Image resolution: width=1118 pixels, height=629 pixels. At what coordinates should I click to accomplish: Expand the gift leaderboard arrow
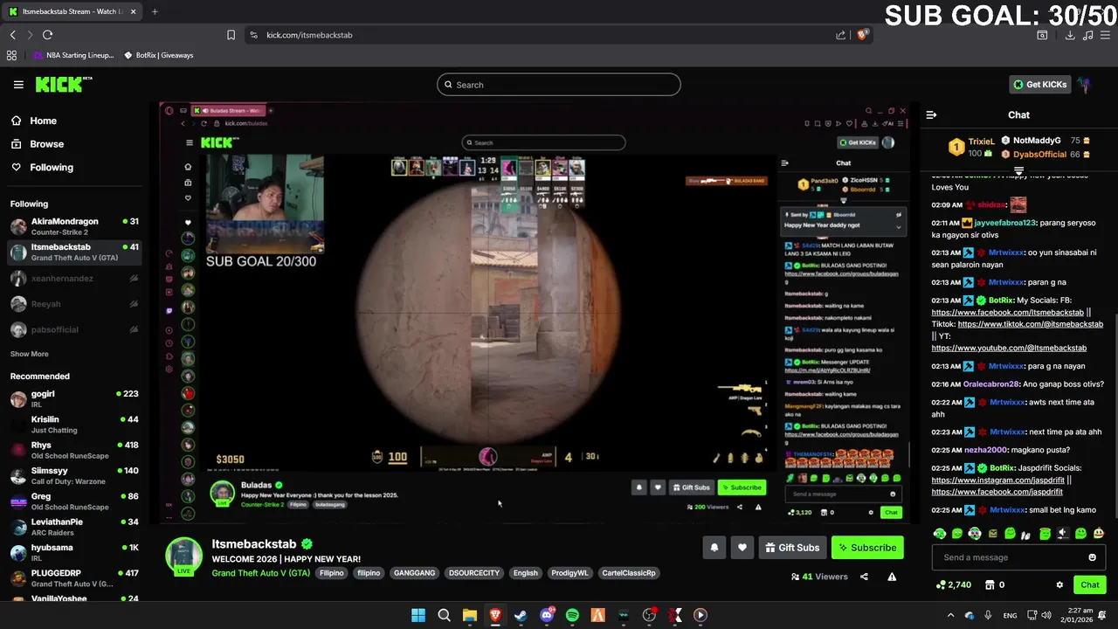[x=1018, y=171]
